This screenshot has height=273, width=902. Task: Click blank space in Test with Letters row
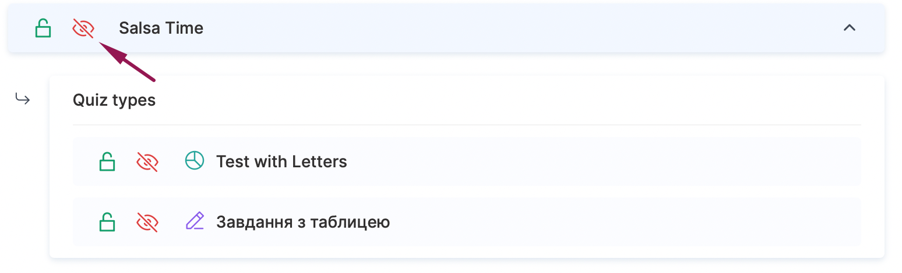tap(583, 161)
